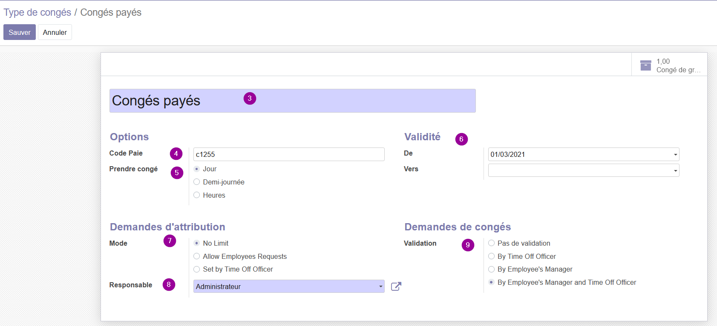The image size is (717, 326).
Task: Click the number 7 marker beside Mode
Action: tap(170, 241)
